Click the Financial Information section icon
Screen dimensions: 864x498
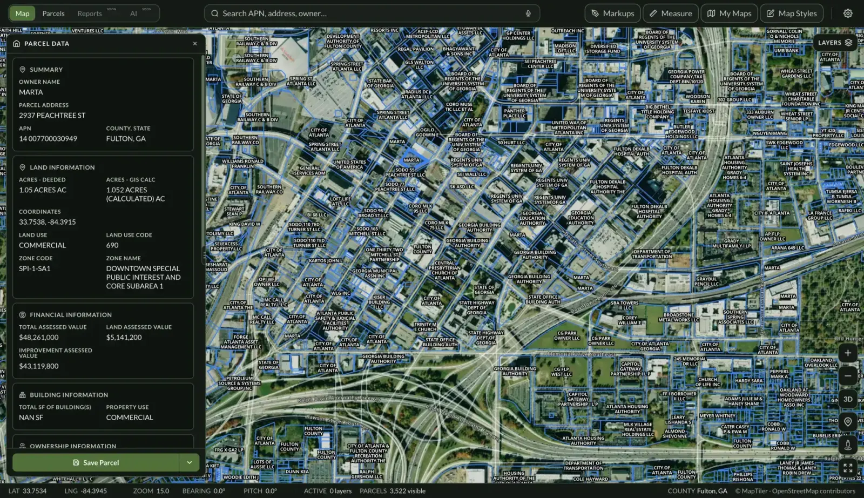pos(23,315)
